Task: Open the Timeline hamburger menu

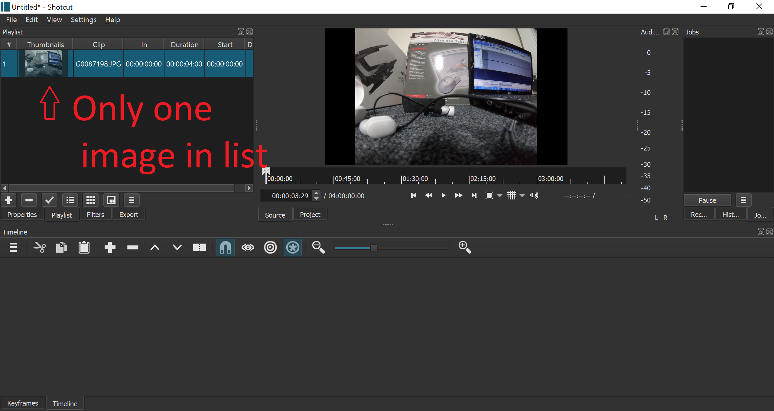Action: pos(13,248)
